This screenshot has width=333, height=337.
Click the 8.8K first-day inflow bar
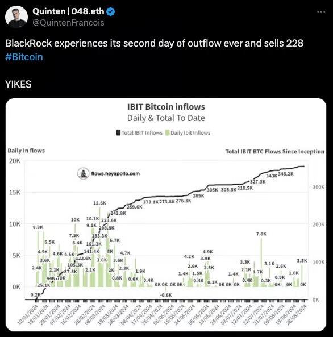pos(38,259)
